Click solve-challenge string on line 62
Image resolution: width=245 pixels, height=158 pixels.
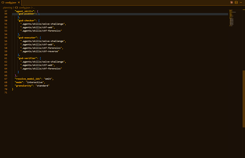point(43,62)
